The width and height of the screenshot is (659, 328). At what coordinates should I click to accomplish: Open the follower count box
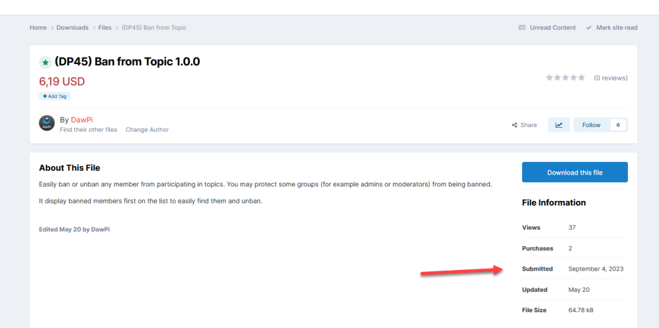(618, 125)
